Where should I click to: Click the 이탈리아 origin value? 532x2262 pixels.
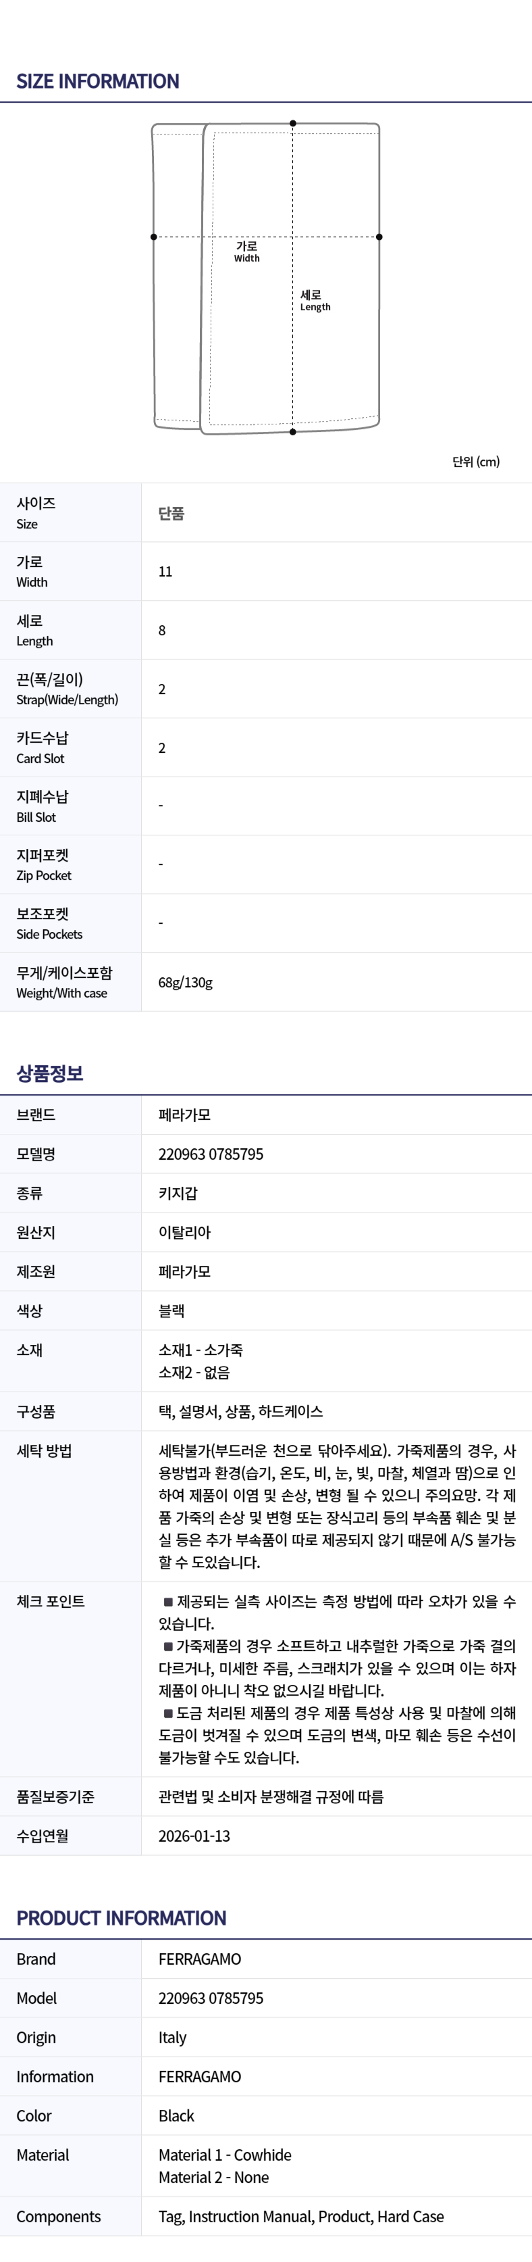[184, 1232]
